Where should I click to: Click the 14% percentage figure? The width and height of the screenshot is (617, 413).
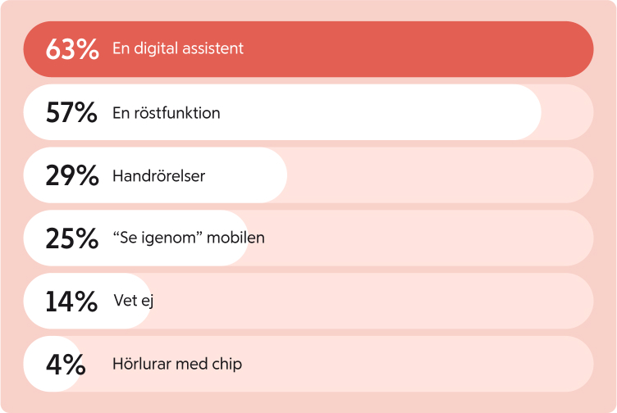click(x=71, y=302)
